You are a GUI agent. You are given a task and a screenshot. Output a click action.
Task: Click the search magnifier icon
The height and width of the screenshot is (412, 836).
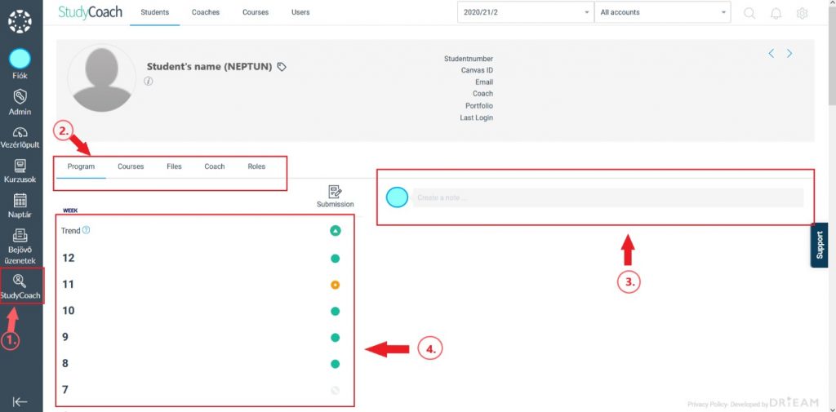point(749,13)
